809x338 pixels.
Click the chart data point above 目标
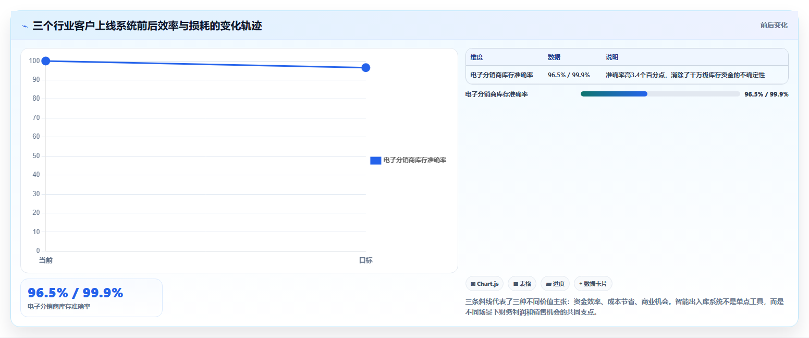pos(366,67)
